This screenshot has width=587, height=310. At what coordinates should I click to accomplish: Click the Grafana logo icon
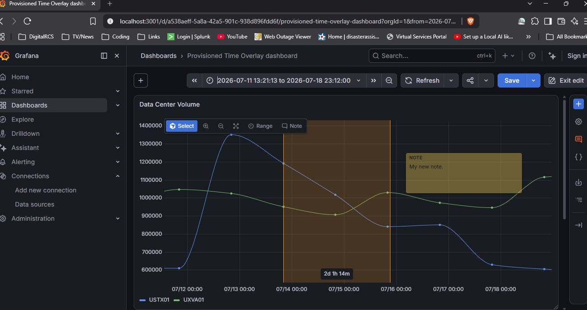pos(5,56)
